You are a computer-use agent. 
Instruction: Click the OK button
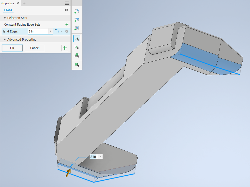[x=12, y=48]
